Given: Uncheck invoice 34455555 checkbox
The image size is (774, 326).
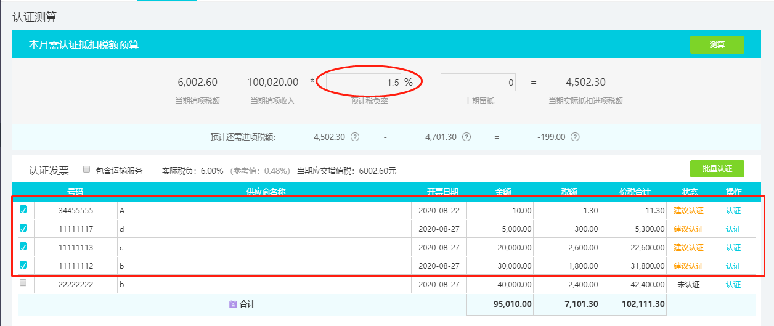Looking at the screenshot, I should 23,210.
